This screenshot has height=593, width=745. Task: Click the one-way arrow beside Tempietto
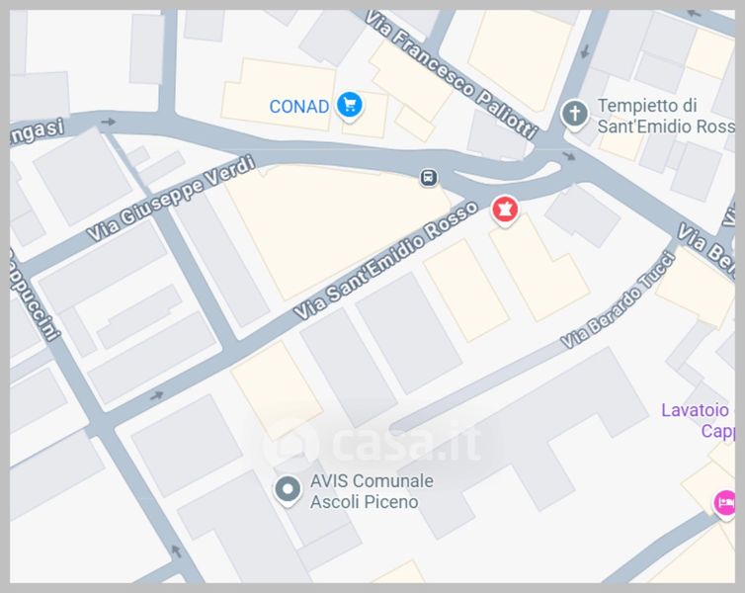(585, 50)
